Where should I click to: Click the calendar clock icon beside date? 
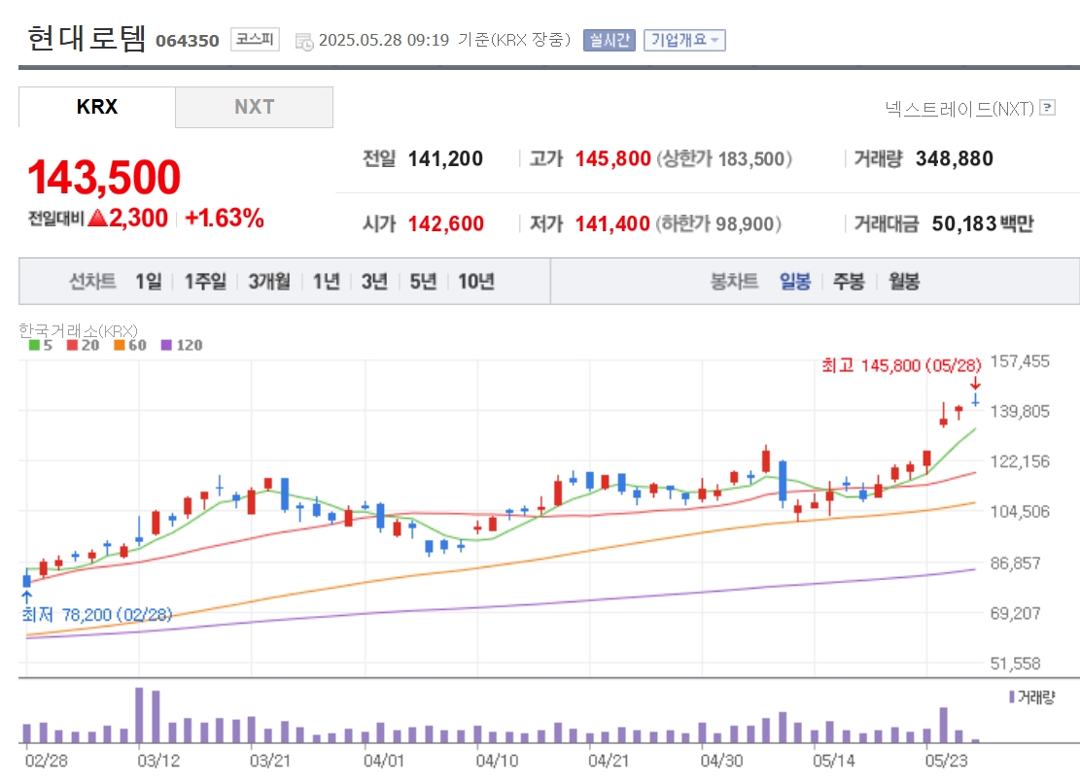click(303, 42)
